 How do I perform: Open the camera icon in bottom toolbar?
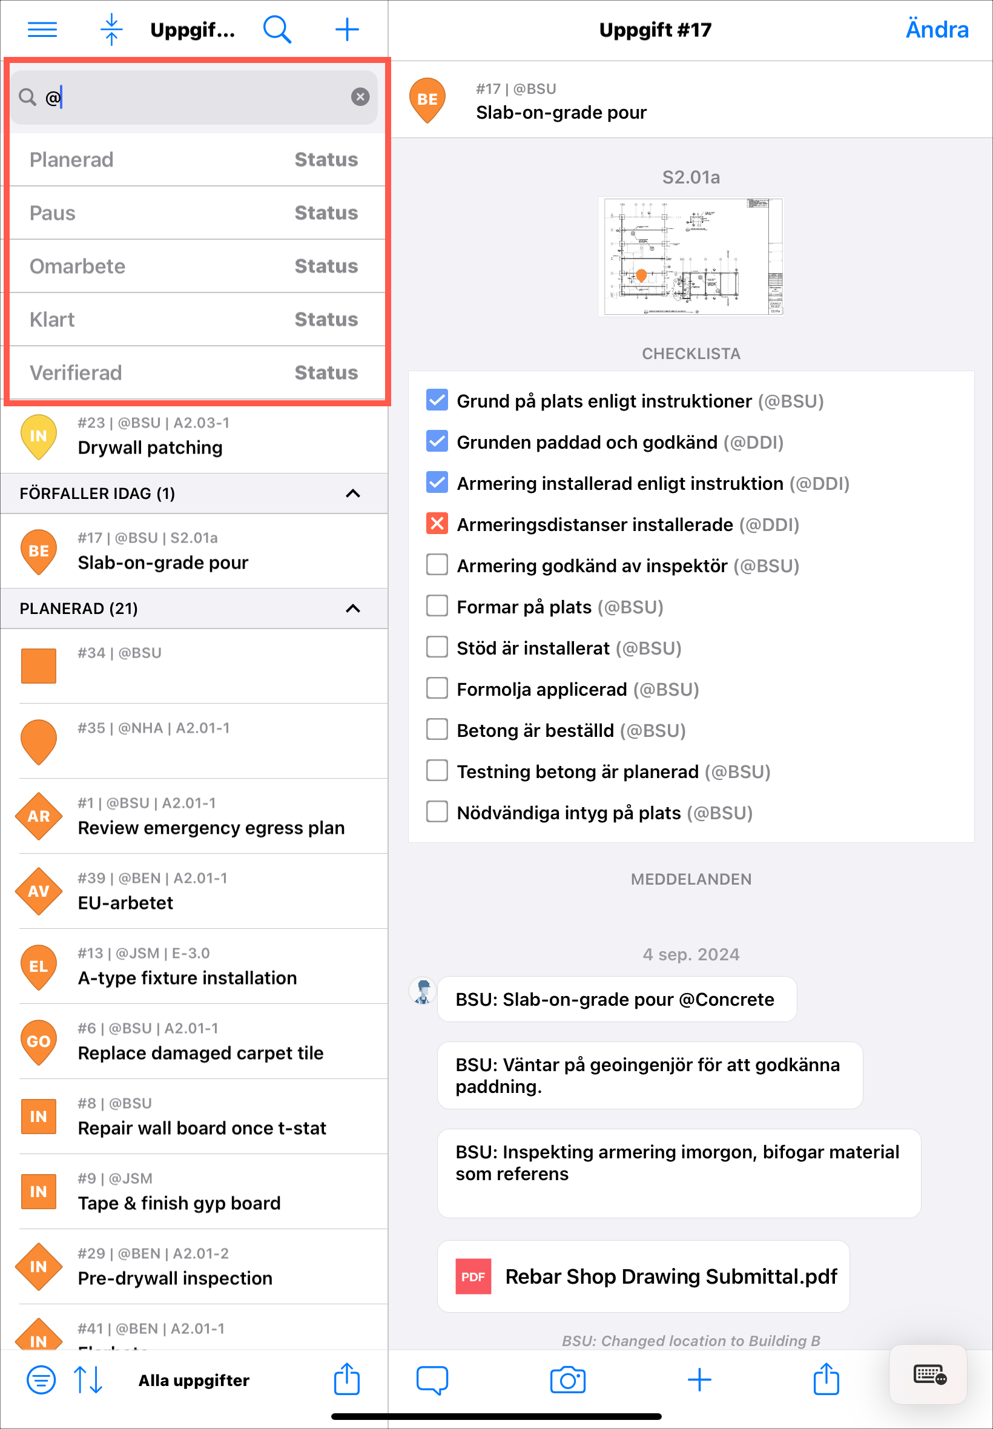click(567, 1379)
